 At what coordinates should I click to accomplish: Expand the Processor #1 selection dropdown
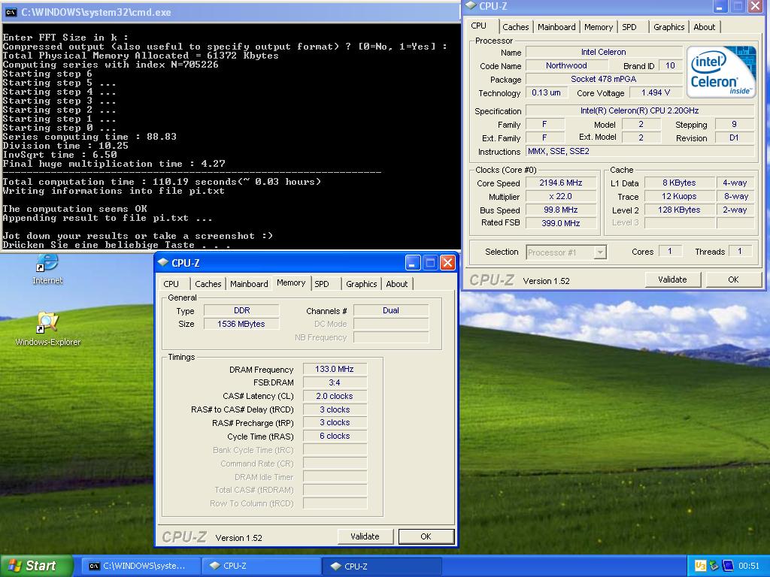point(599,252)
